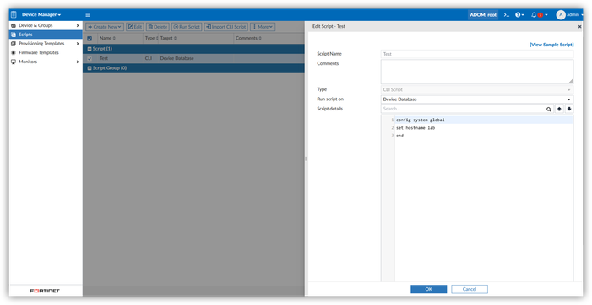
Task: Jump to previous search match arrow
Action: 560,109
